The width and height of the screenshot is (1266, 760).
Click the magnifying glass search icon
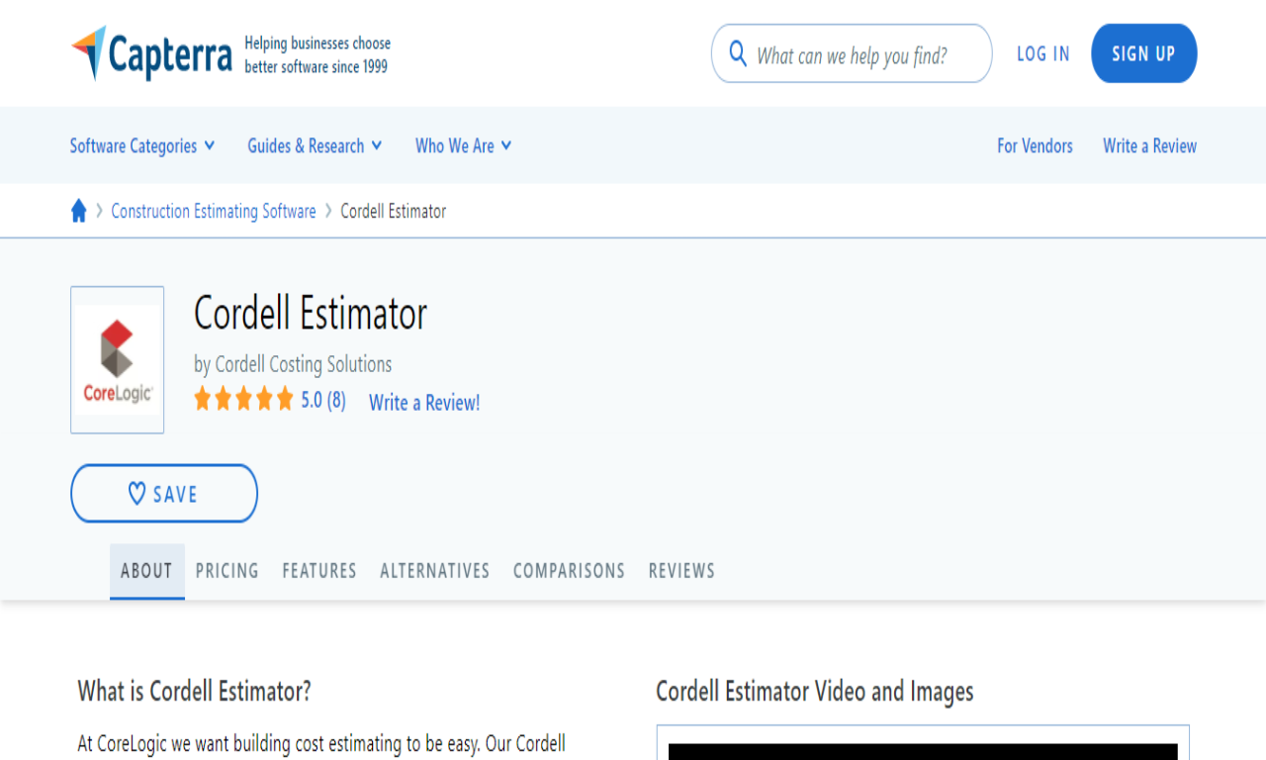[x=737, y=53]
